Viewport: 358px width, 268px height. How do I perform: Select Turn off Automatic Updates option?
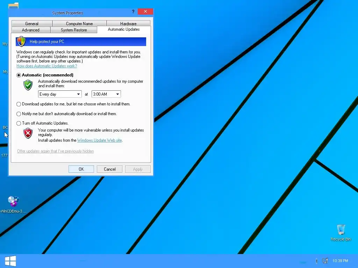click(19, 123)
